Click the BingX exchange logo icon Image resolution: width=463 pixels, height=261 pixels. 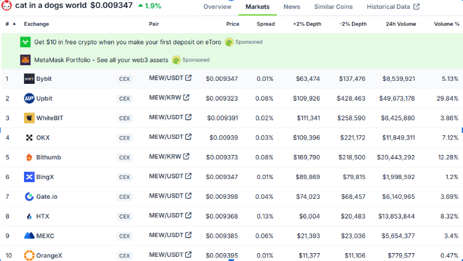click(29, 177)
